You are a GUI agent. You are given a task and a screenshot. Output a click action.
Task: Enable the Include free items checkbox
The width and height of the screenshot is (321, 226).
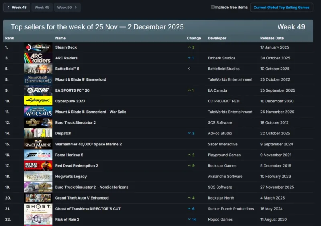213,7
